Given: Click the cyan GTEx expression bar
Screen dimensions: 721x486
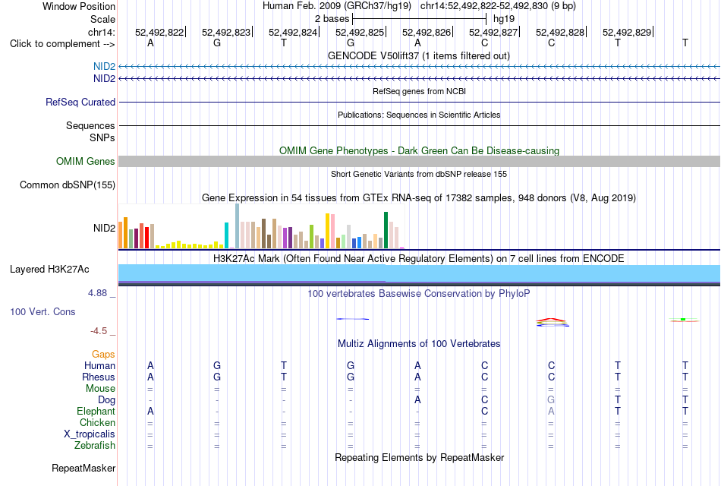Looking at the screenshot, I should click(x=226, y=235).
